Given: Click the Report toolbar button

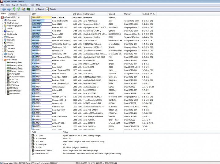Looking at the screenshot, I should click(39, 9).
